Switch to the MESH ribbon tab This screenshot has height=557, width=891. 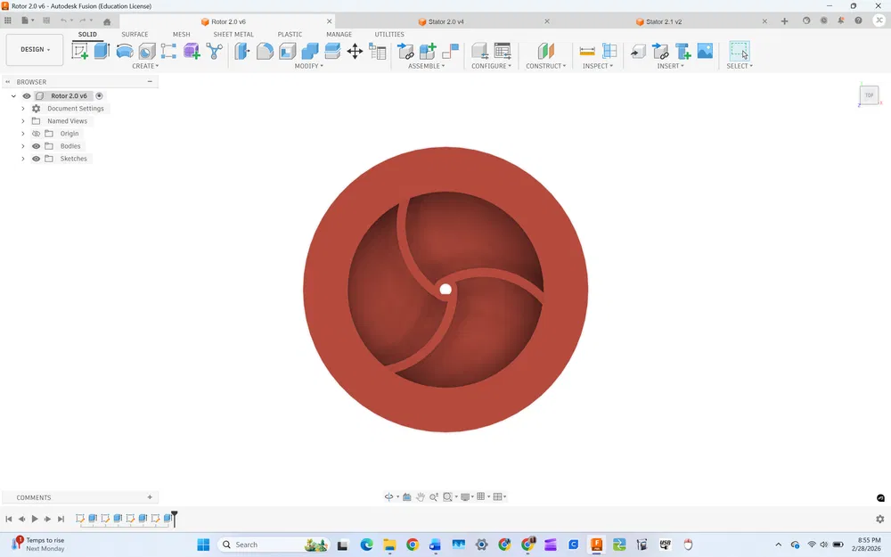click(181, 34)
